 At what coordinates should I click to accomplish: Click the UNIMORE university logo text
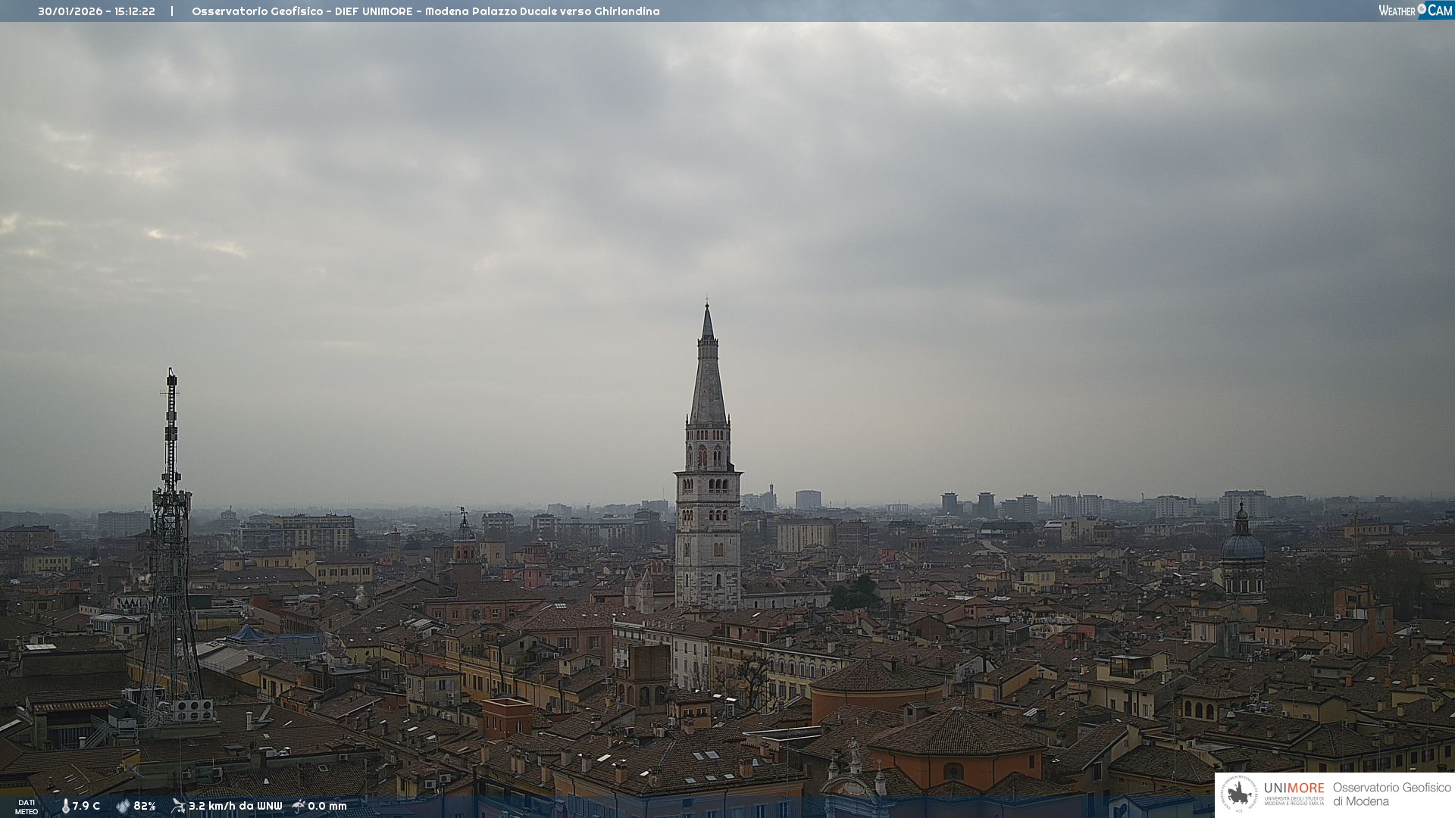point(1294,789)
